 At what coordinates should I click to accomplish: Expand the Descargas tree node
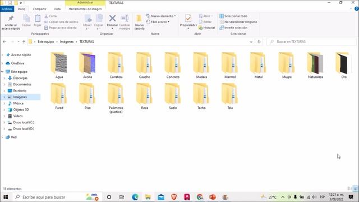click(4, 78)
